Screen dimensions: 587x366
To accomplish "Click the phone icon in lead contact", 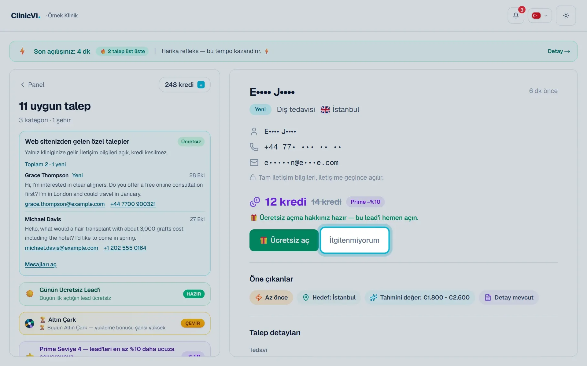I will 254,147.
